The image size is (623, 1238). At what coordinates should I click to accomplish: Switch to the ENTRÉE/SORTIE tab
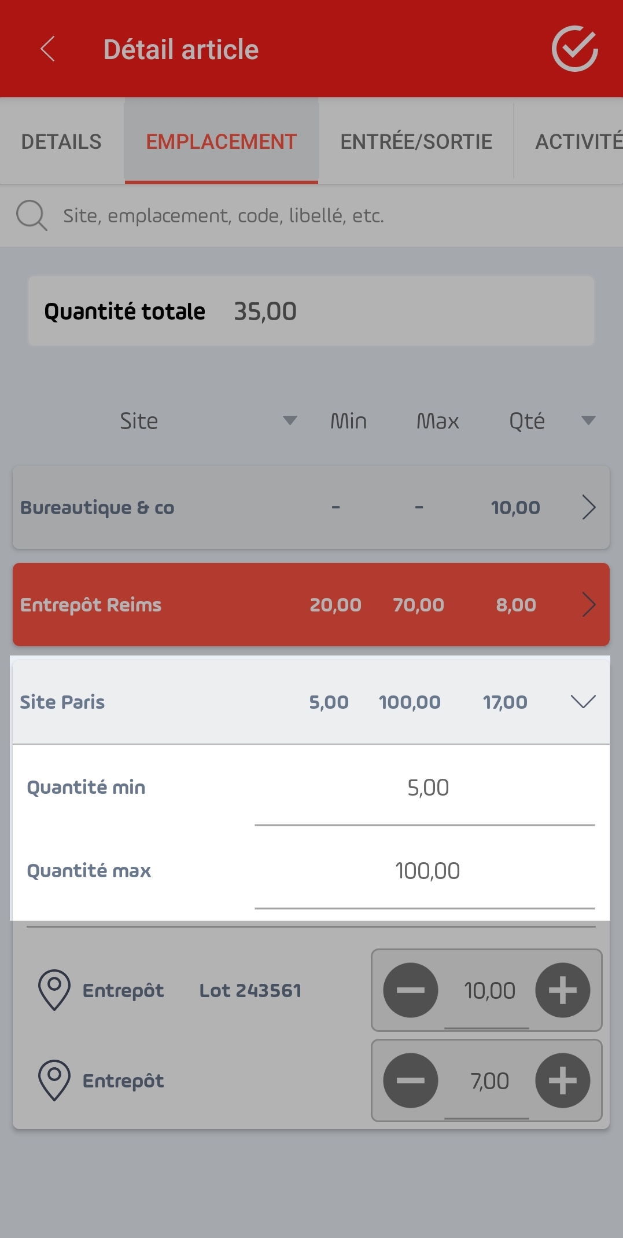(416, 142)
